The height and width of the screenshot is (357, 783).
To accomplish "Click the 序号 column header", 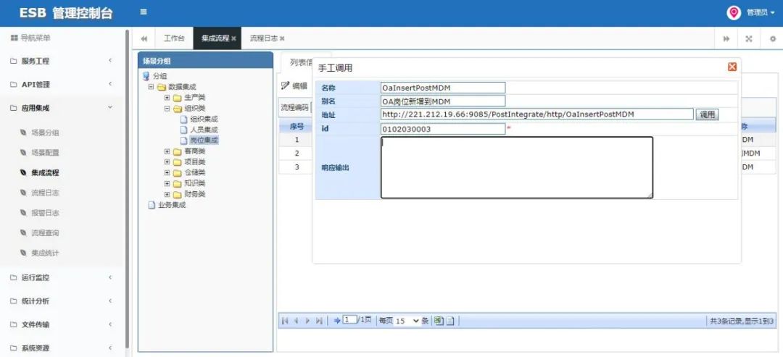I will click(297, 126).
